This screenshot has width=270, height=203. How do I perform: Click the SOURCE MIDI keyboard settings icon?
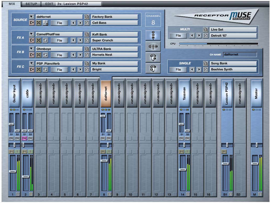click(45, 23)
